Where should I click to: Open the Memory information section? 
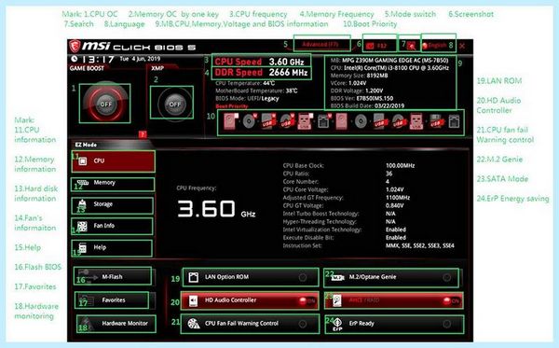click(113, 184)
